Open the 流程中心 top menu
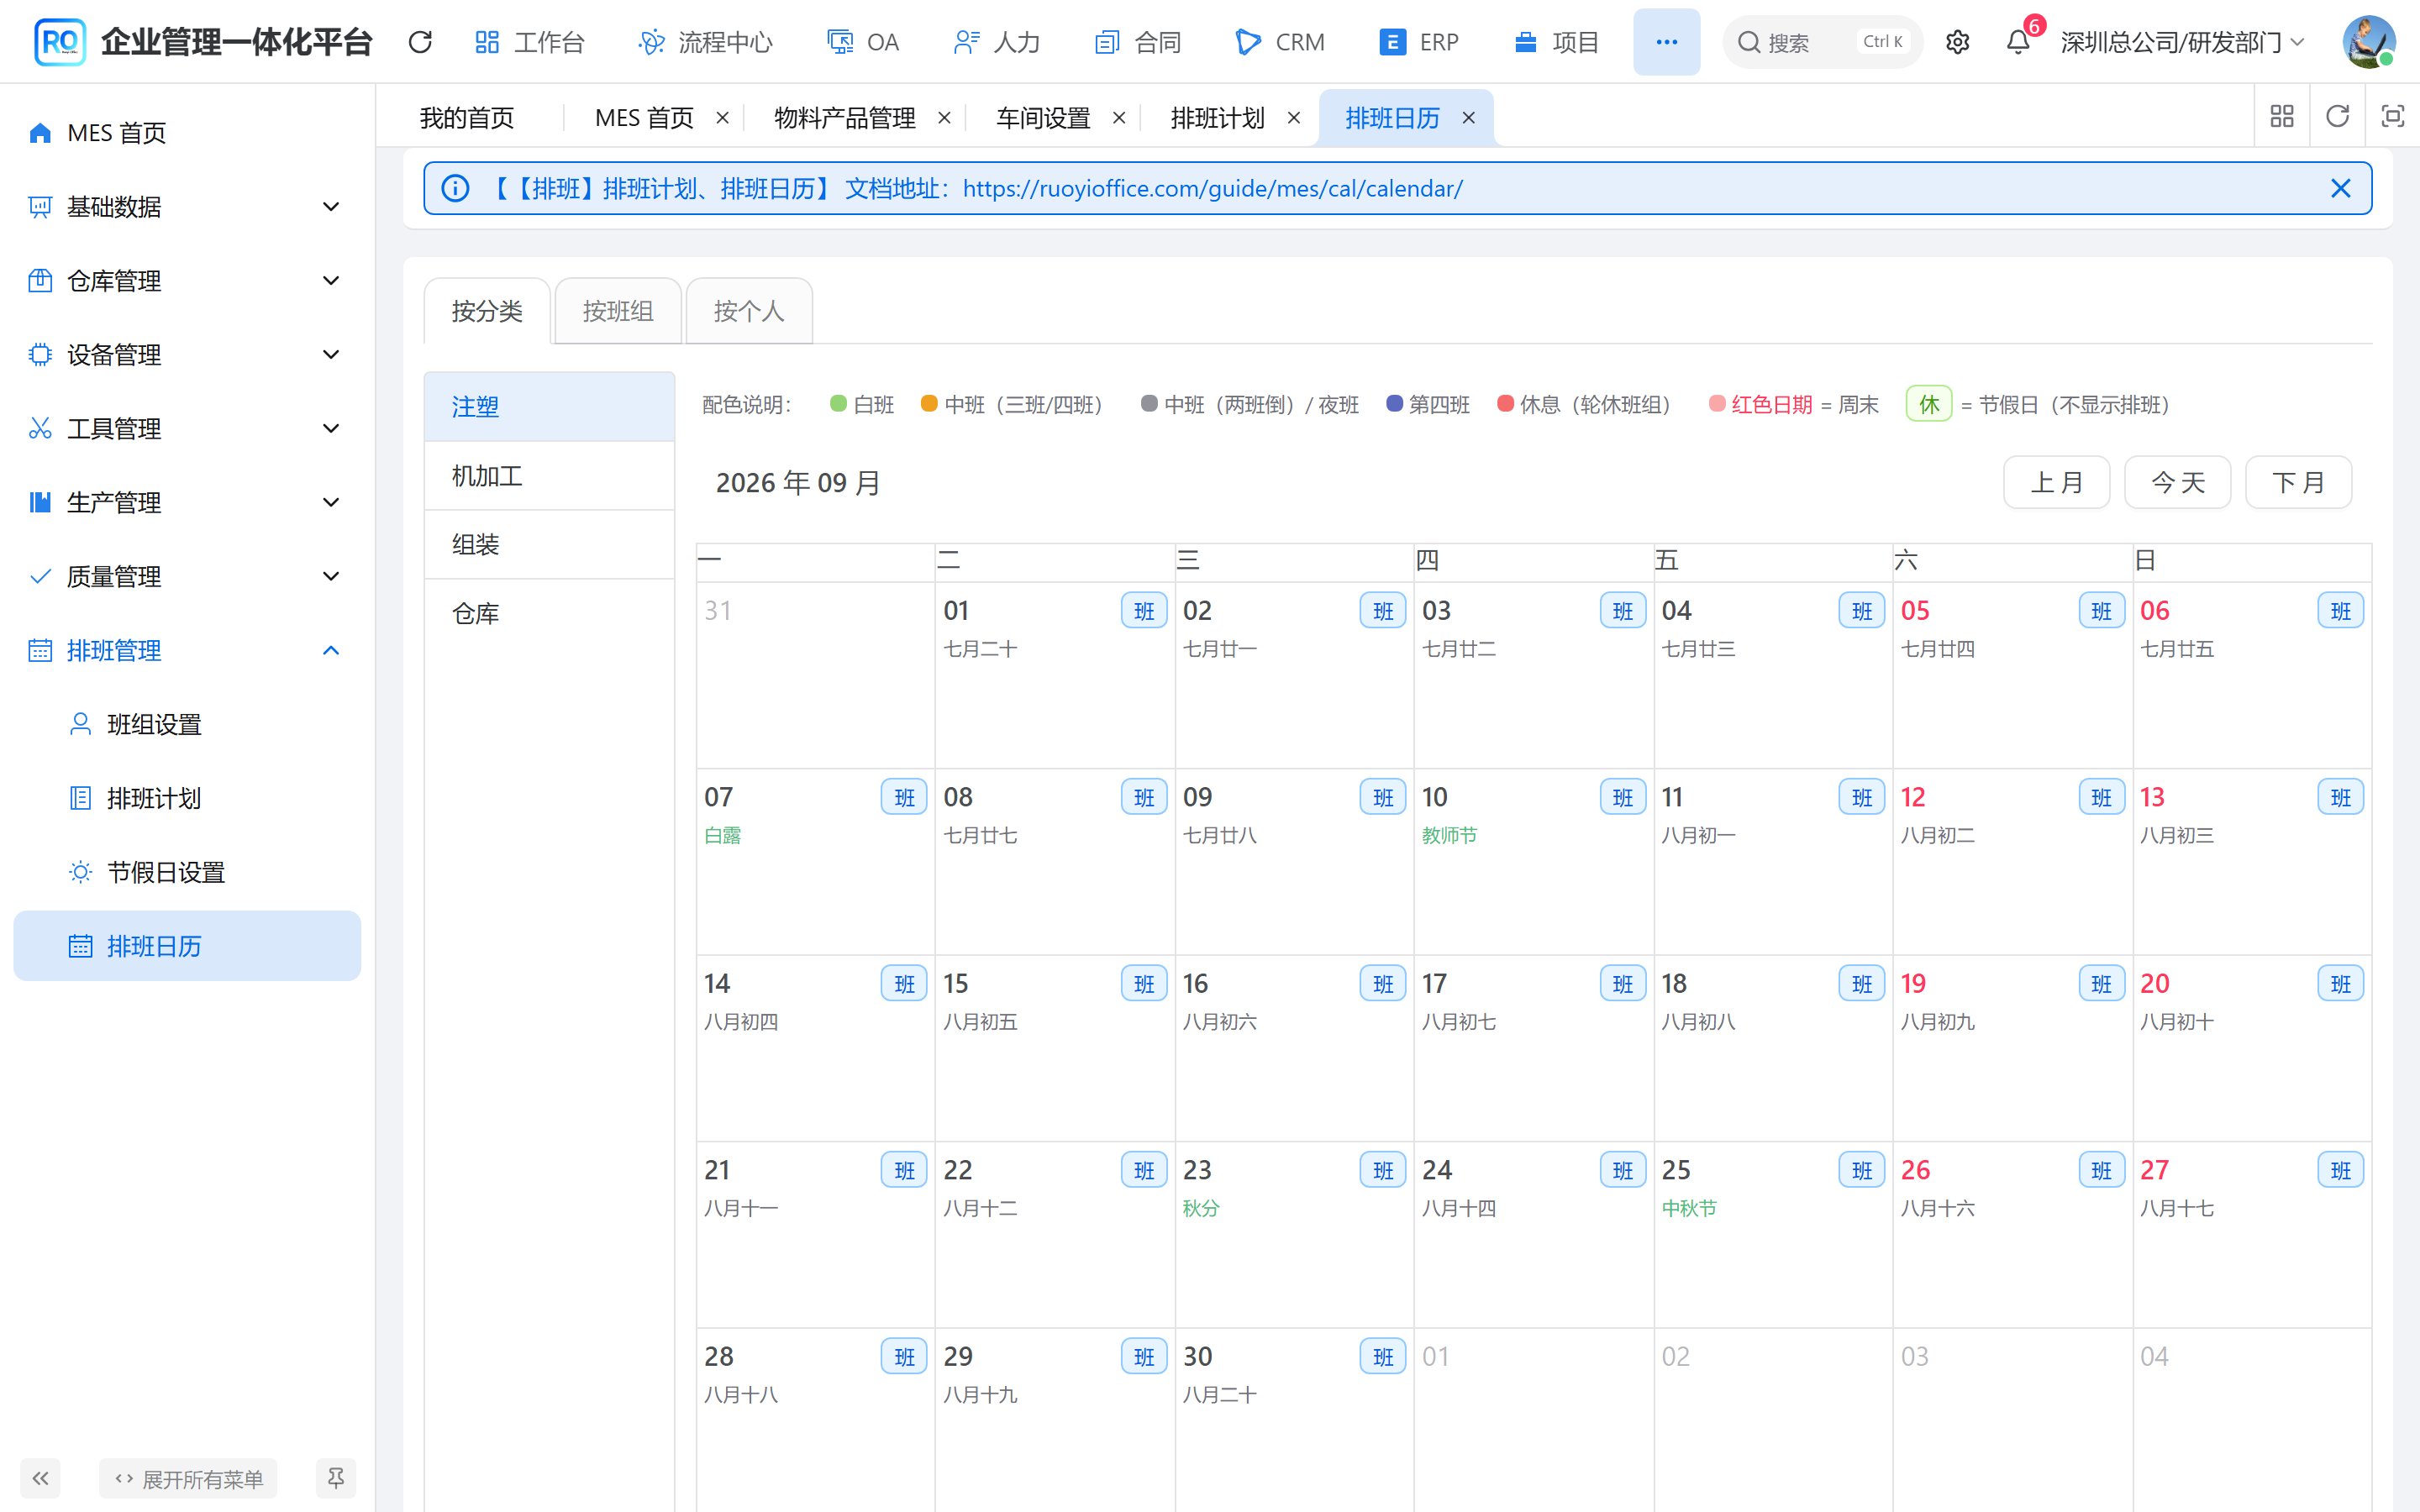This screenshot has height=1512, width=2420. 705,42
